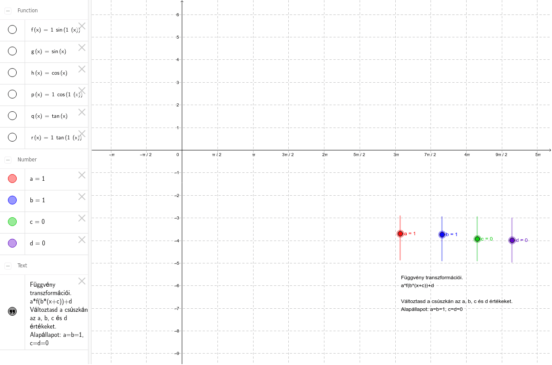Screen dimensions: 552x365
Task: Click the 'b = 1' slider label on graph
Action: tap(452, 234)
